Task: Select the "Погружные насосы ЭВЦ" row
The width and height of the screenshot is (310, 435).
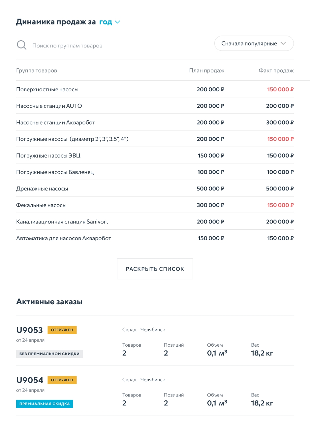Action: 48,156
